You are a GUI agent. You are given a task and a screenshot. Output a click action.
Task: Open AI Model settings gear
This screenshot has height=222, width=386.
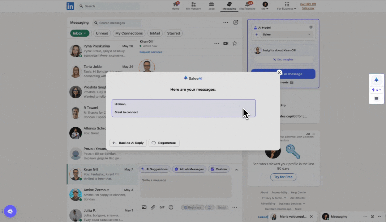[311, 27]
